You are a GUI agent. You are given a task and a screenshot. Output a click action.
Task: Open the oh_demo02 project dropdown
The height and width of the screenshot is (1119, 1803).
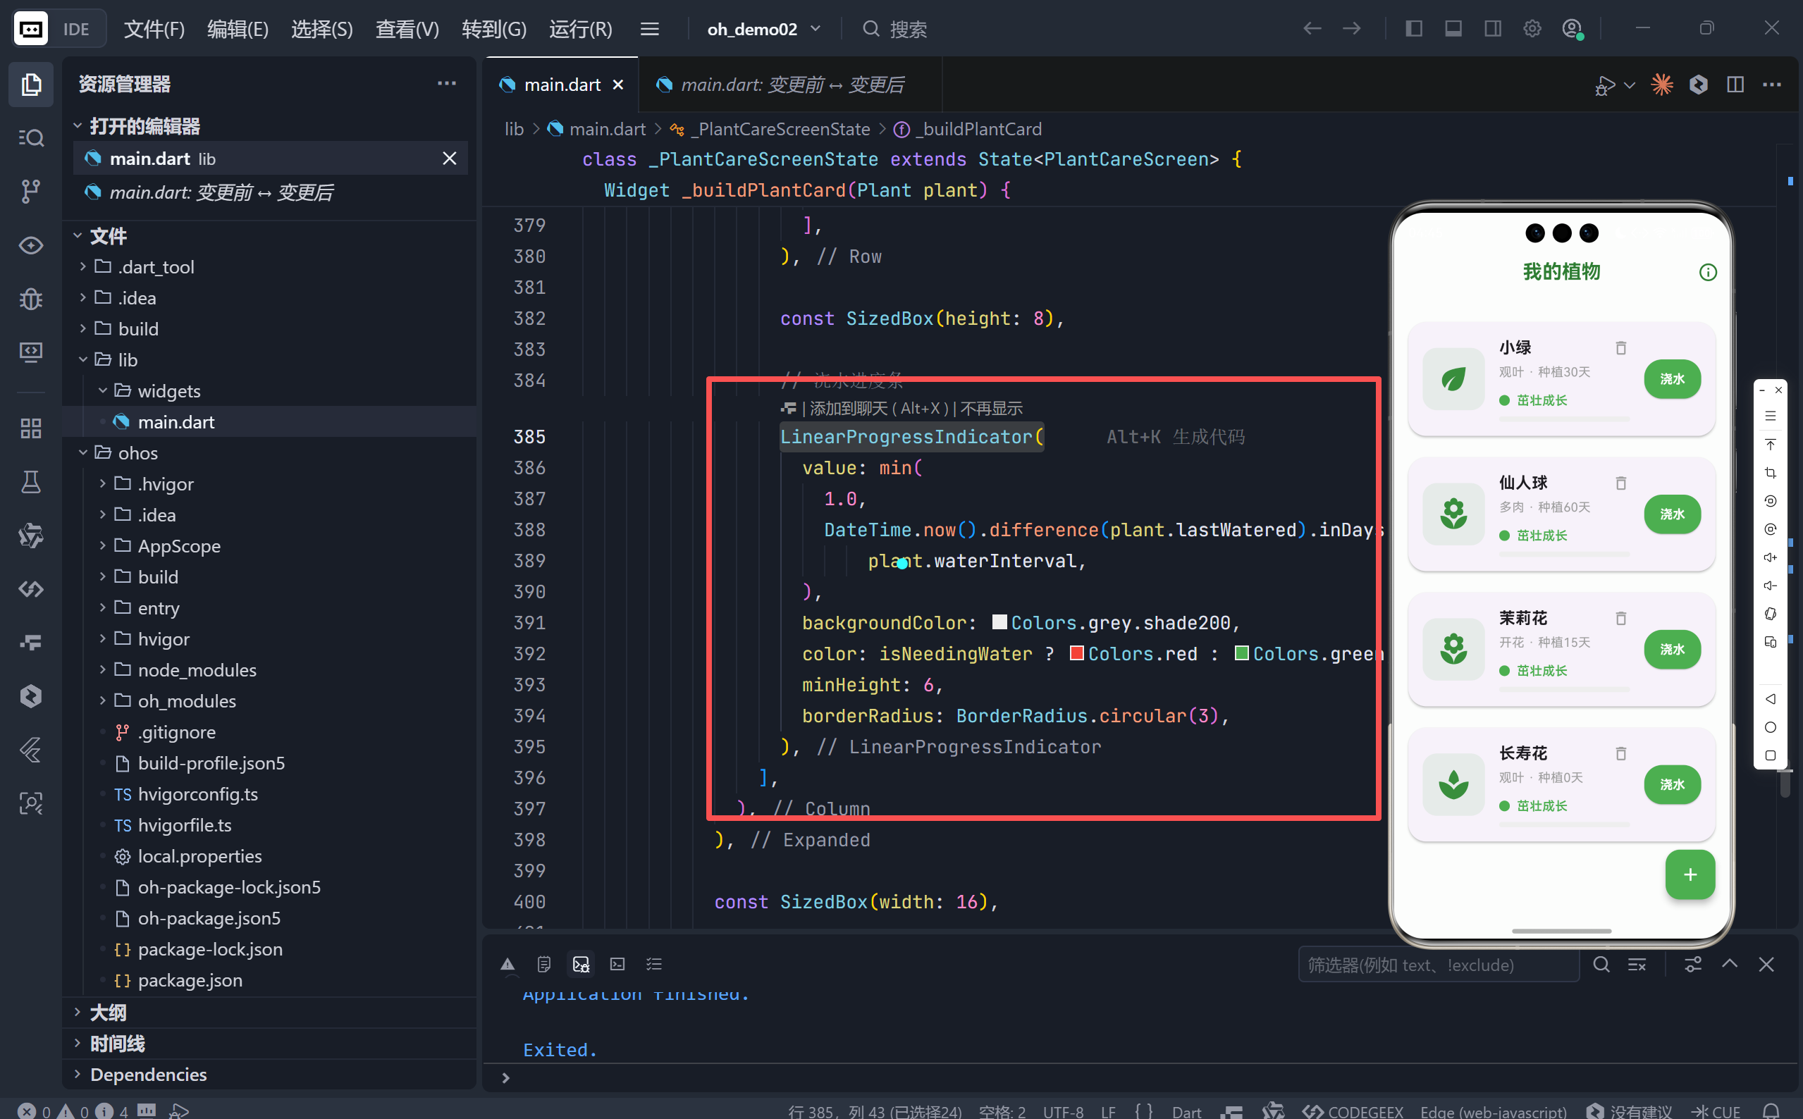(x=764, y=29)
